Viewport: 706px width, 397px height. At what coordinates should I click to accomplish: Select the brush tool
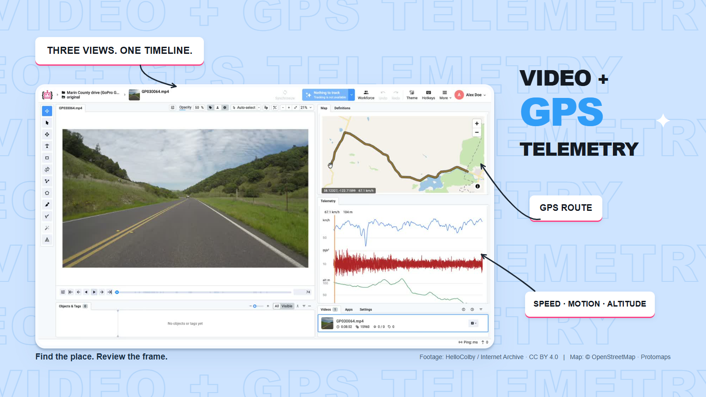(x=47, y=205)
